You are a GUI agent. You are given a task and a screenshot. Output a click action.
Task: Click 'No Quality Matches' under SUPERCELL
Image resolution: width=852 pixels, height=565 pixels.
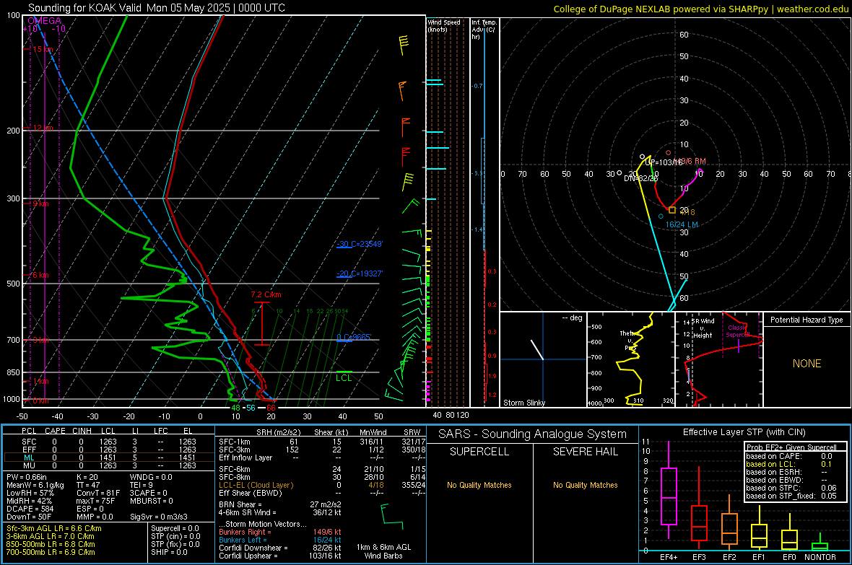pyautogui.click(x=479, y=485)
